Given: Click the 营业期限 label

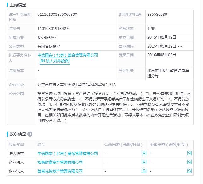Looking at the screenshot, I should coord(126,46).
